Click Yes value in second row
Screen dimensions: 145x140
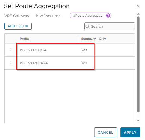point(84,63)
